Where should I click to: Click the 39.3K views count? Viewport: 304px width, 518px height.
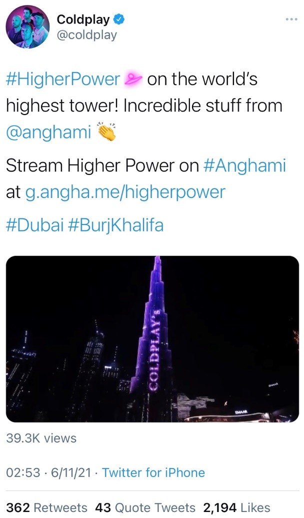(x=41, y=438)
